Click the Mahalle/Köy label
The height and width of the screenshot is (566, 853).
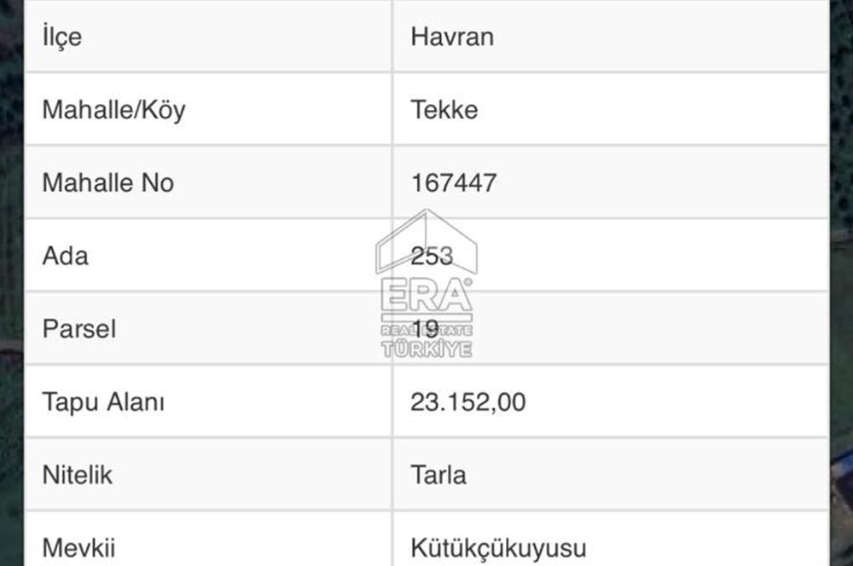pyautogui.click(x=113, y=110)
